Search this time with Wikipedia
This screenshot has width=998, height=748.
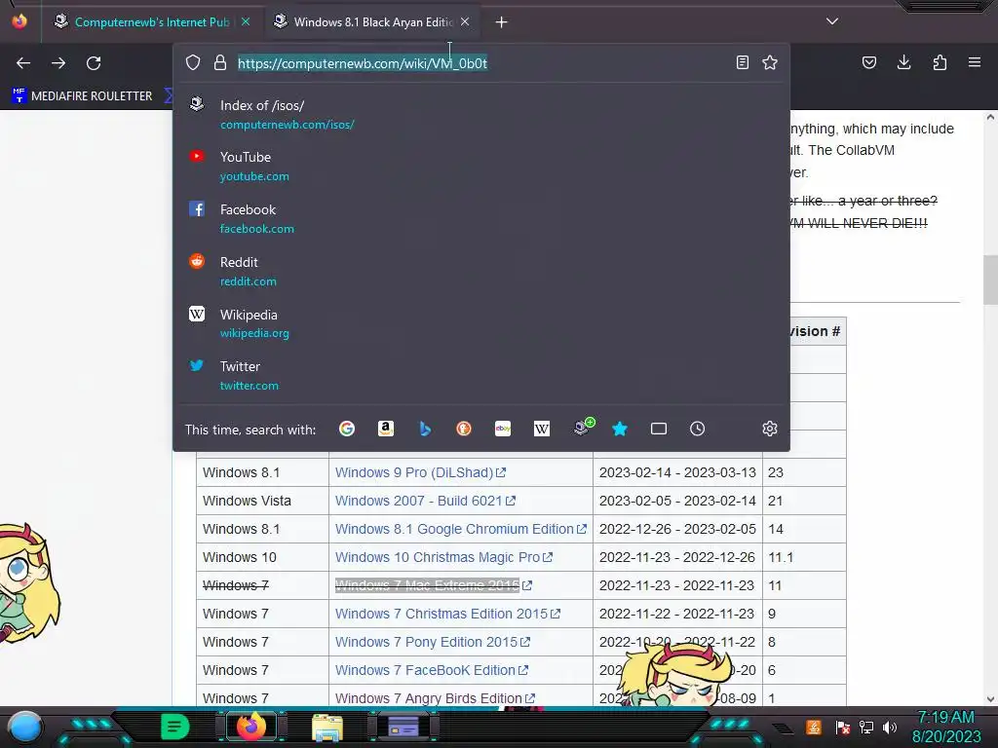[542, 429]
